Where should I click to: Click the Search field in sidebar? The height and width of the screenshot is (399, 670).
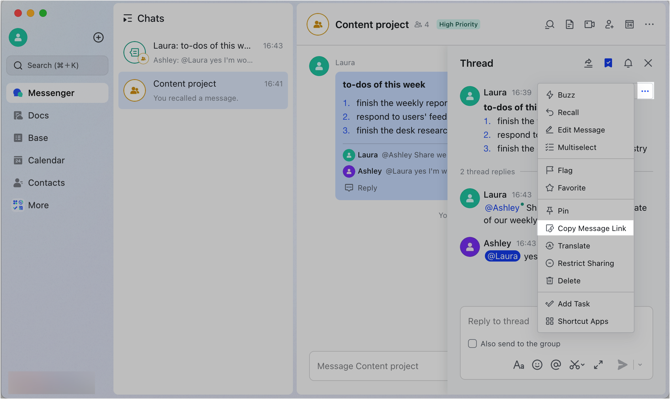click(57, 65)
